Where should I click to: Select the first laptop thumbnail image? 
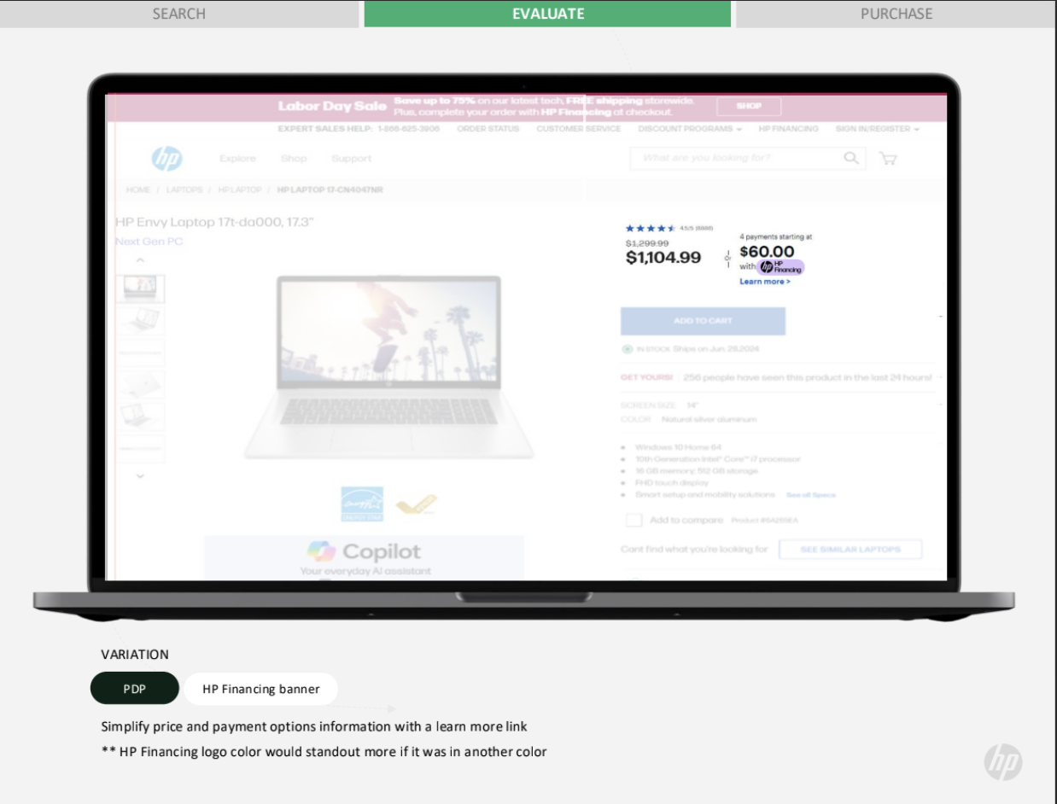tap(140, 289)
